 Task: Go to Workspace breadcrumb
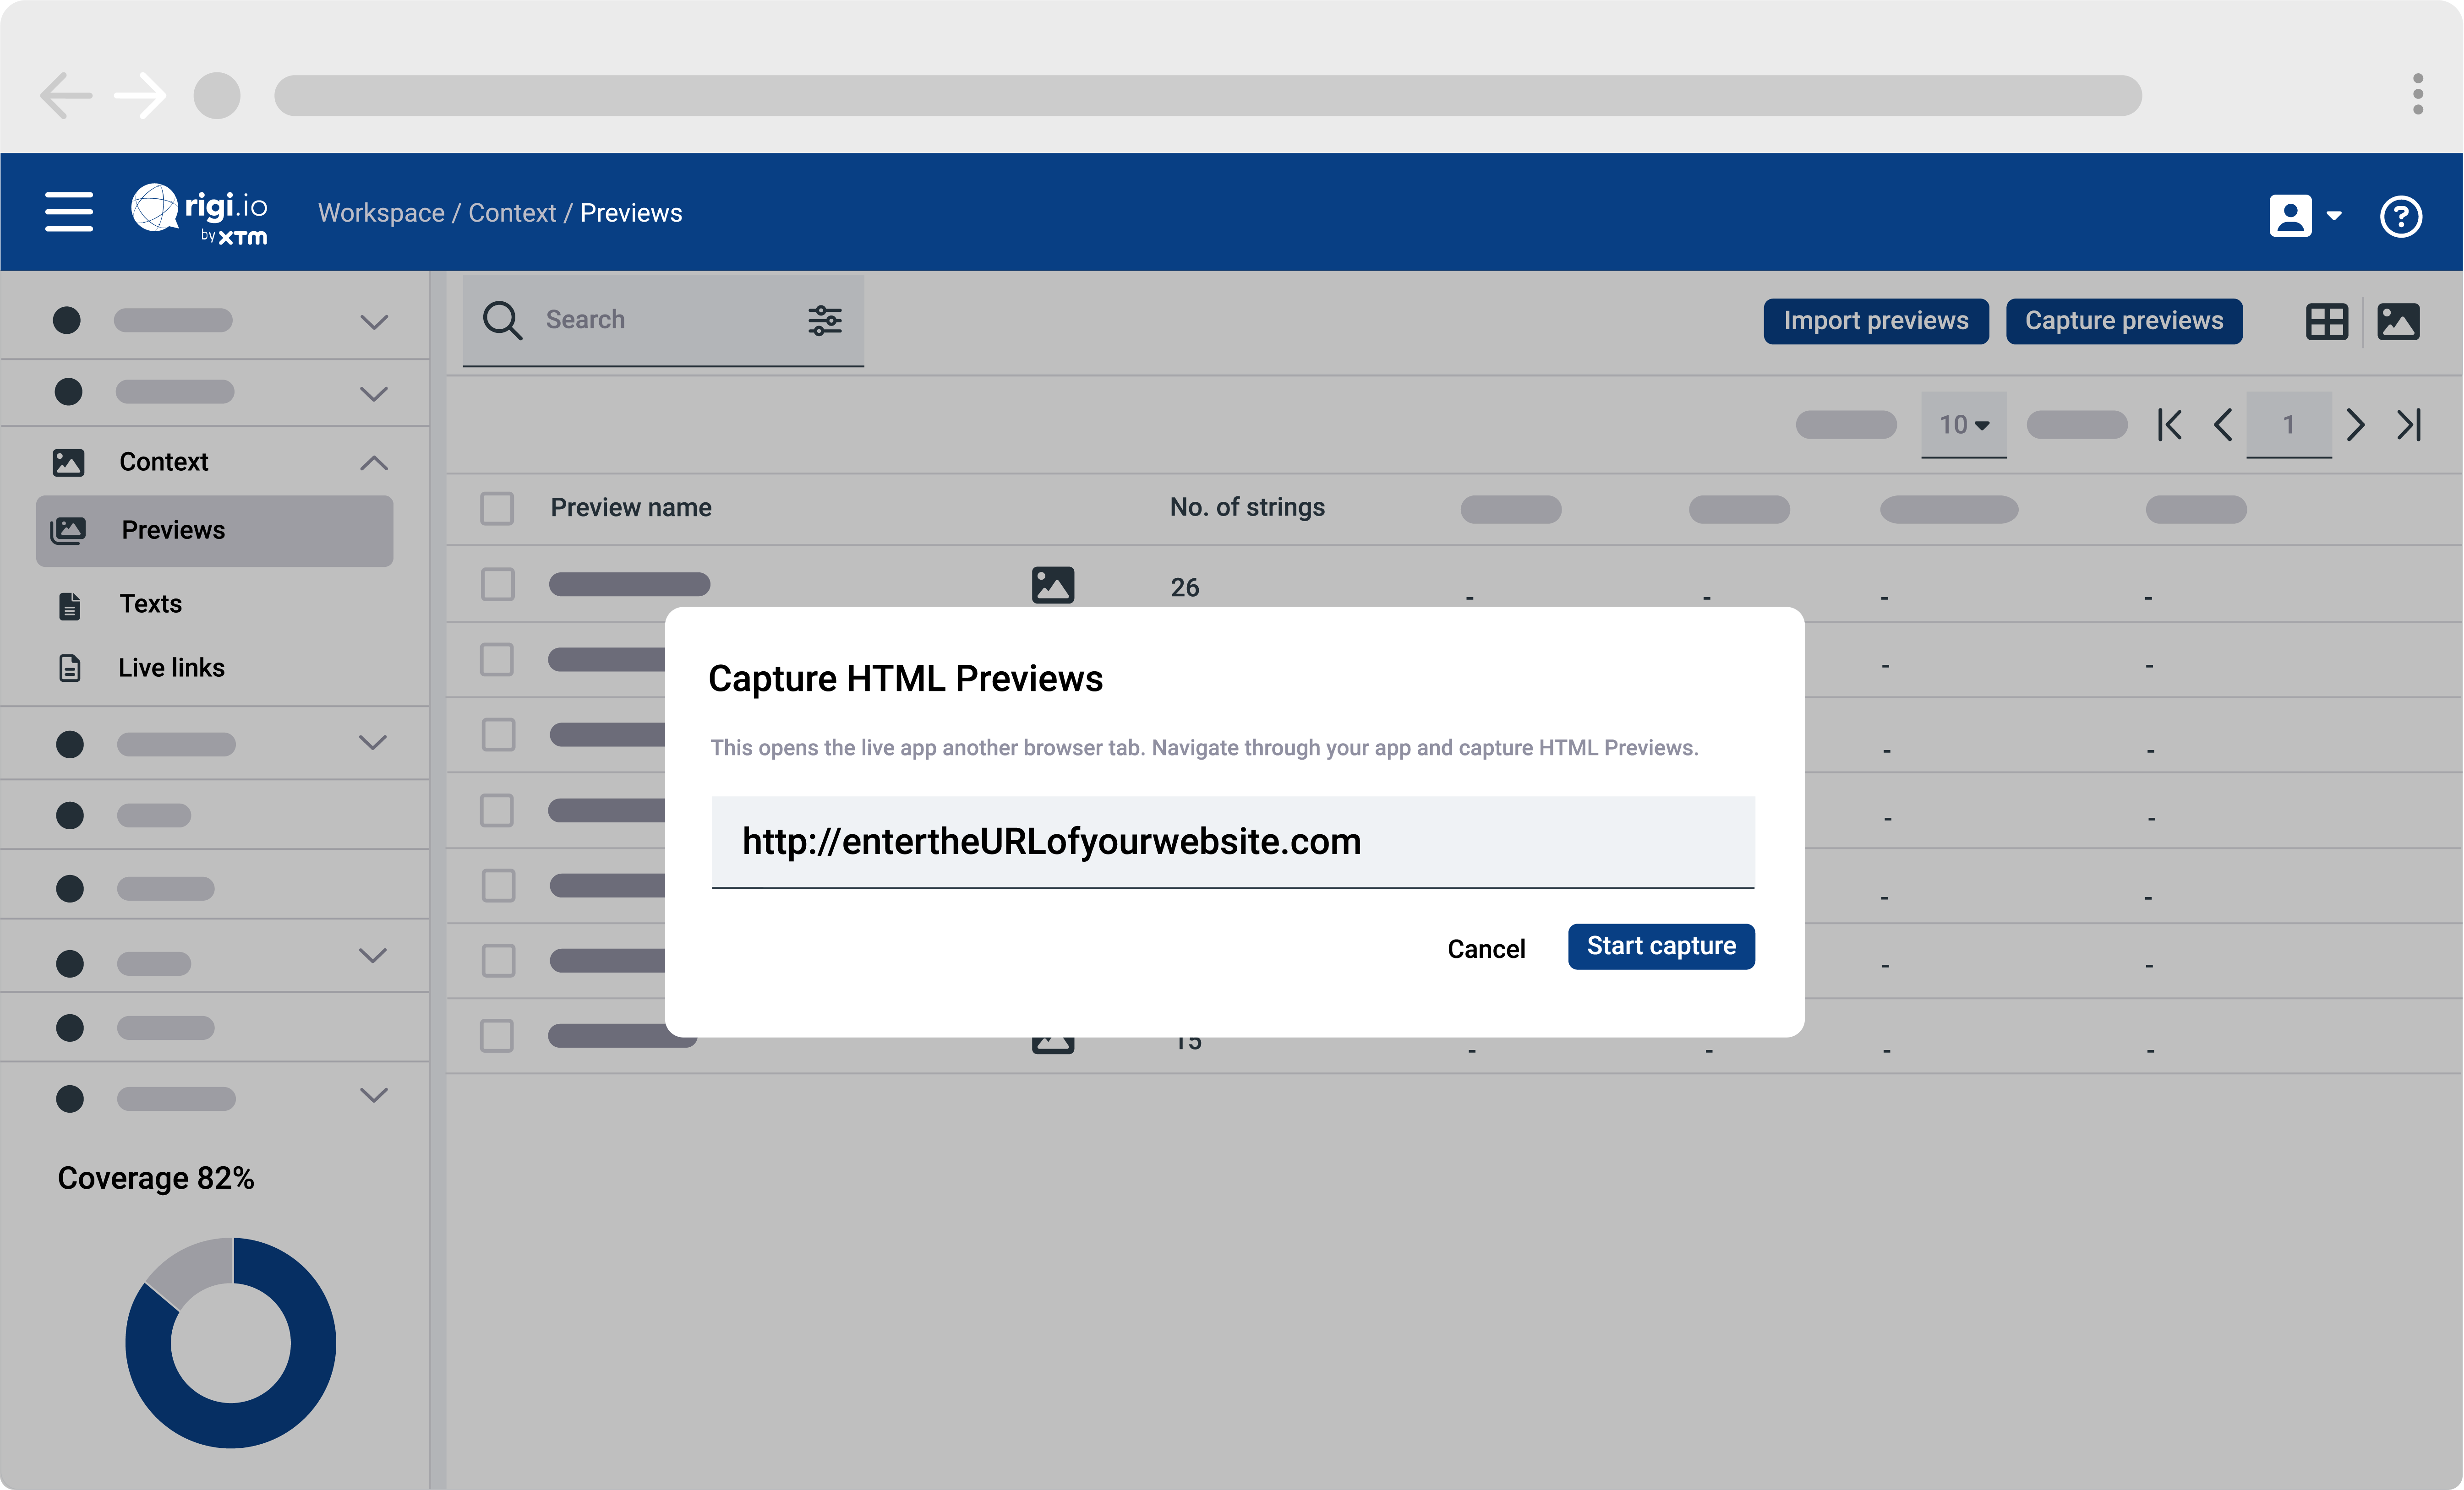(381, 213)
